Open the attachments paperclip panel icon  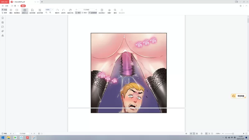(x=2, y=31)
